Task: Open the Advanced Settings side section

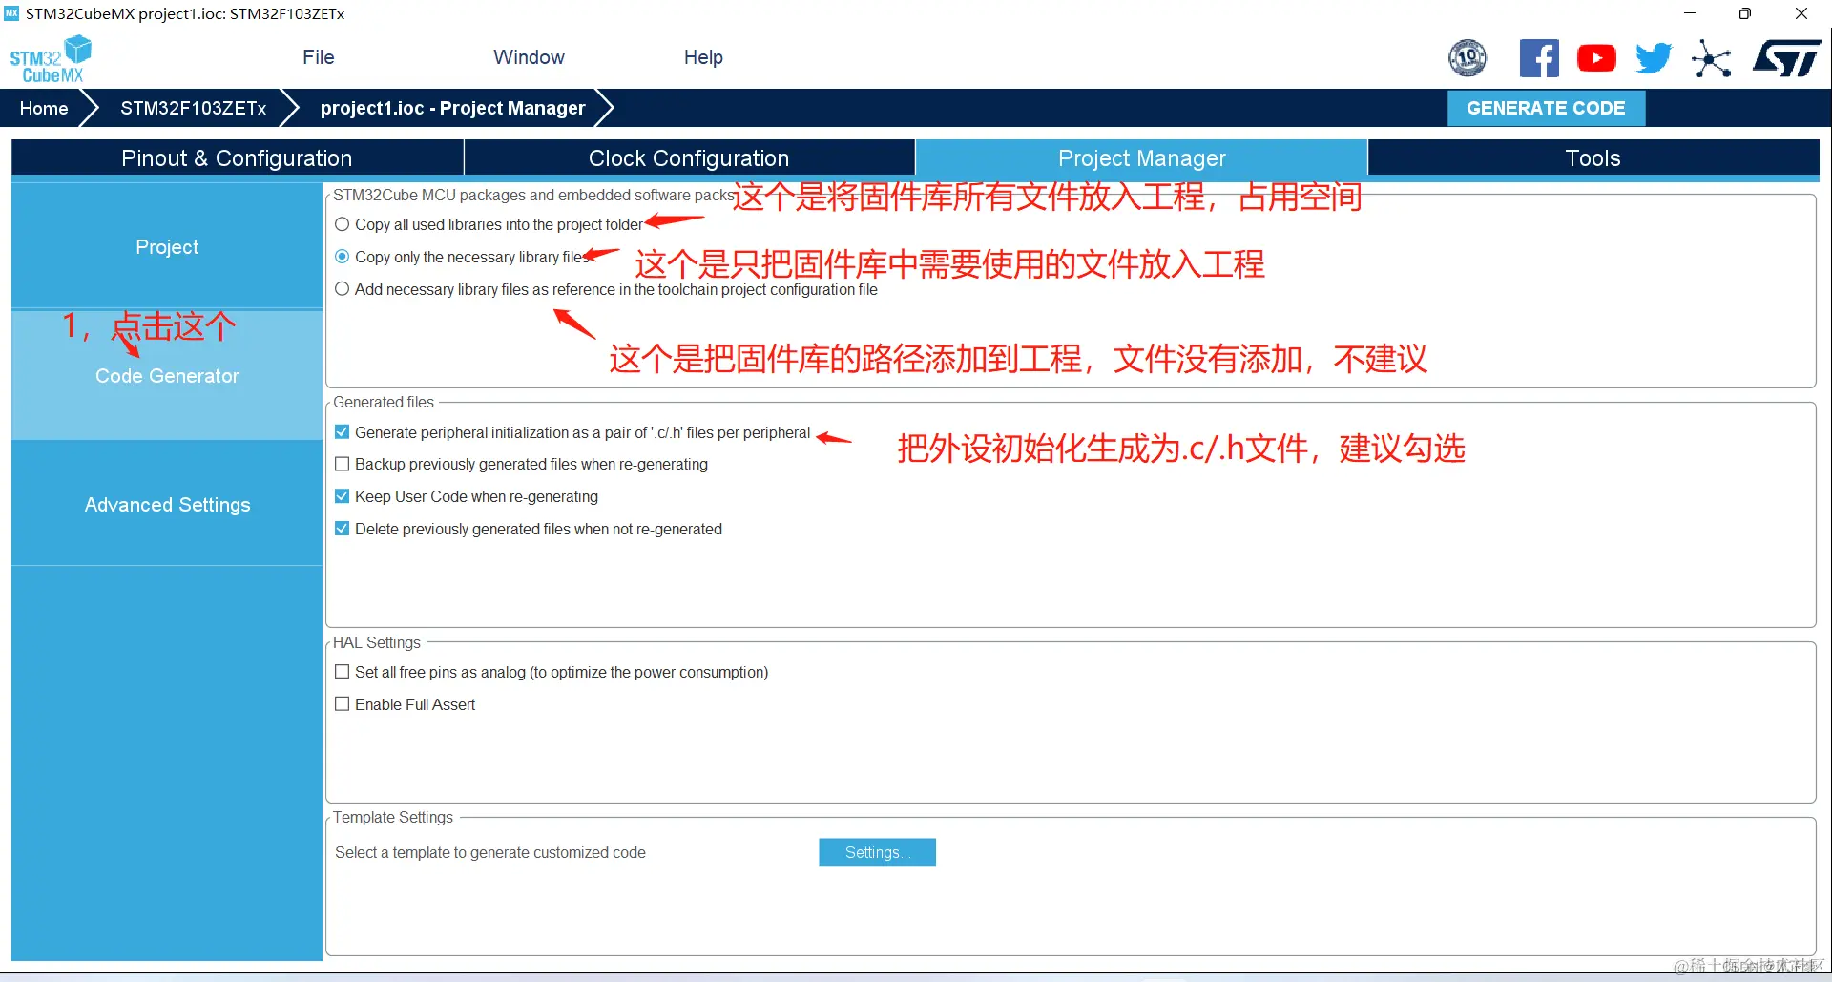Action: pos(167,504)
